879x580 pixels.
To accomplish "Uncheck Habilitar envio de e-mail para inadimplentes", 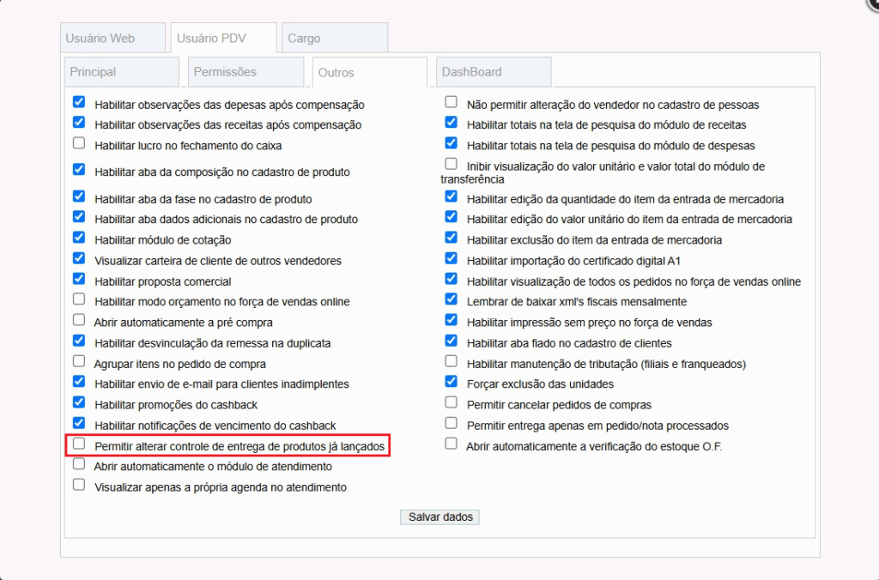I will tap(79, 381).
